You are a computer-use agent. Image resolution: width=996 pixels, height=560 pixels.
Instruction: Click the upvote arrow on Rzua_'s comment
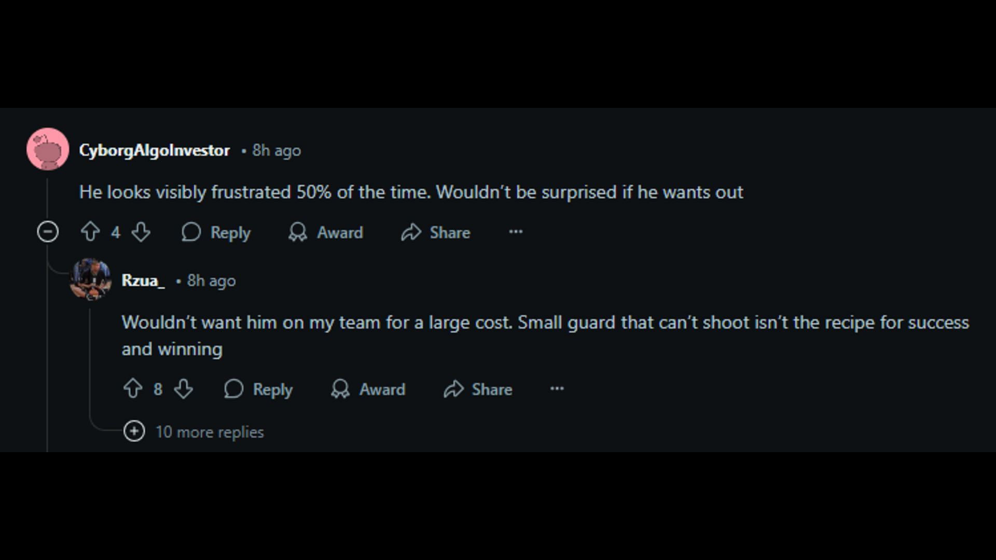132,389
